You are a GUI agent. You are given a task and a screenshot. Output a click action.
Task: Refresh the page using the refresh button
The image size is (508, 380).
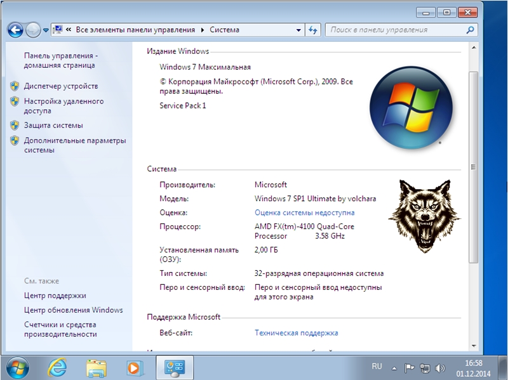[x=313, y=30]
